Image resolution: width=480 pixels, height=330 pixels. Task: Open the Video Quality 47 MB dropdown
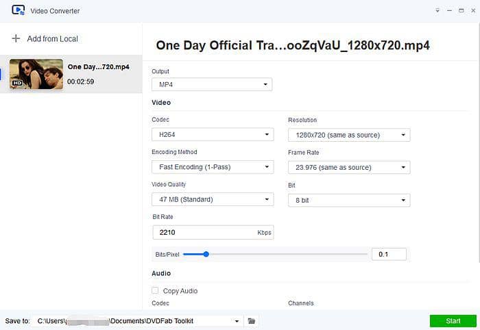coord(211,199)
